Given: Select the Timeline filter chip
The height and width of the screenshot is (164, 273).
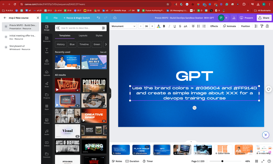Looking at the screenshot, I should (x=84, y=44).
